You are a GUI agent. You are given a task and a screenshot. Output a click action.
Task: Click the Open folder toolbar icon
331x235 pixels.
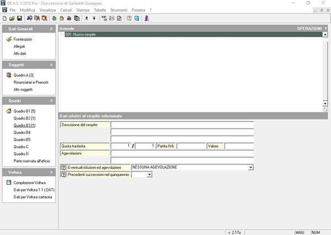tap(12, 18)
